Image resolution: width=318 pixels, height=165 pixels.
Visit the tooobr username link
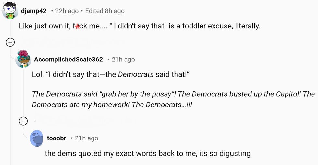(56, 138)
